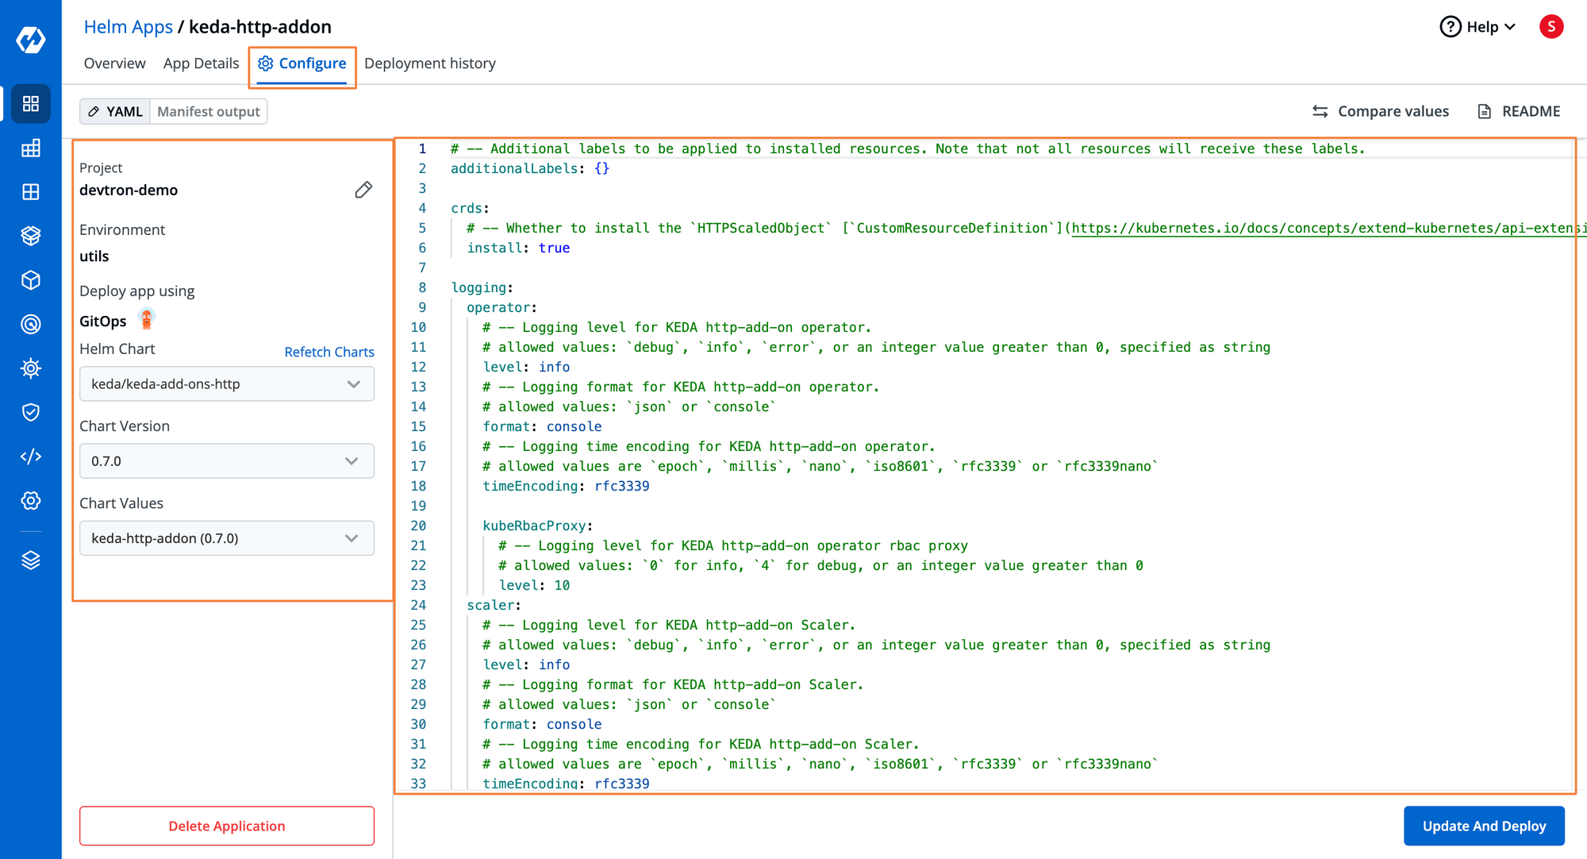Click the Compare values button text
1587x859 pixels.
1393,112
